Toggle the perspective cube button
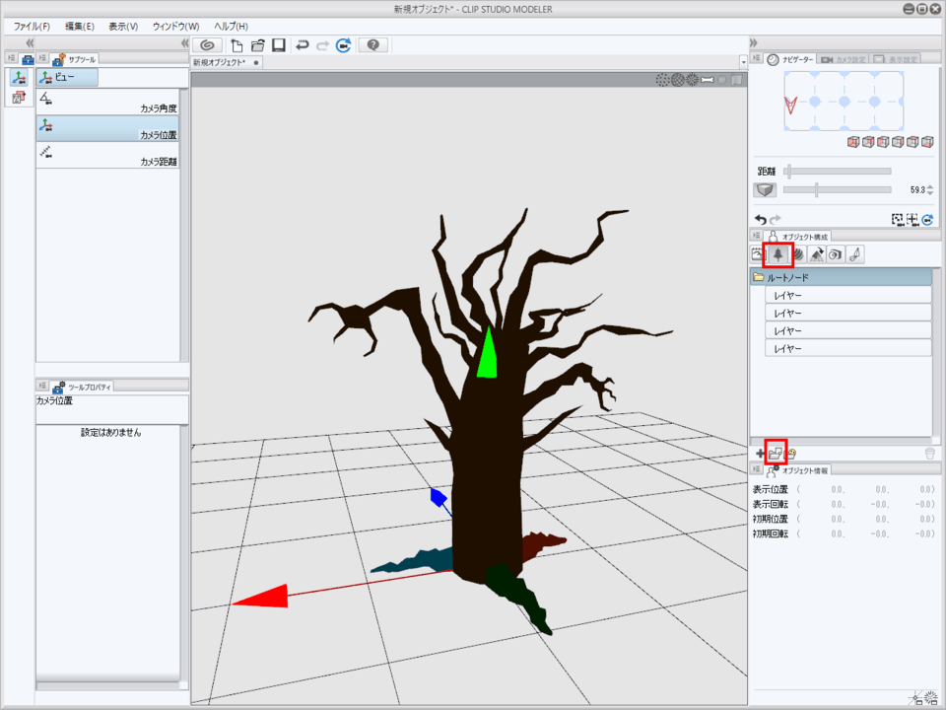Viewport: 946px width, 710px height. point(765,190)
